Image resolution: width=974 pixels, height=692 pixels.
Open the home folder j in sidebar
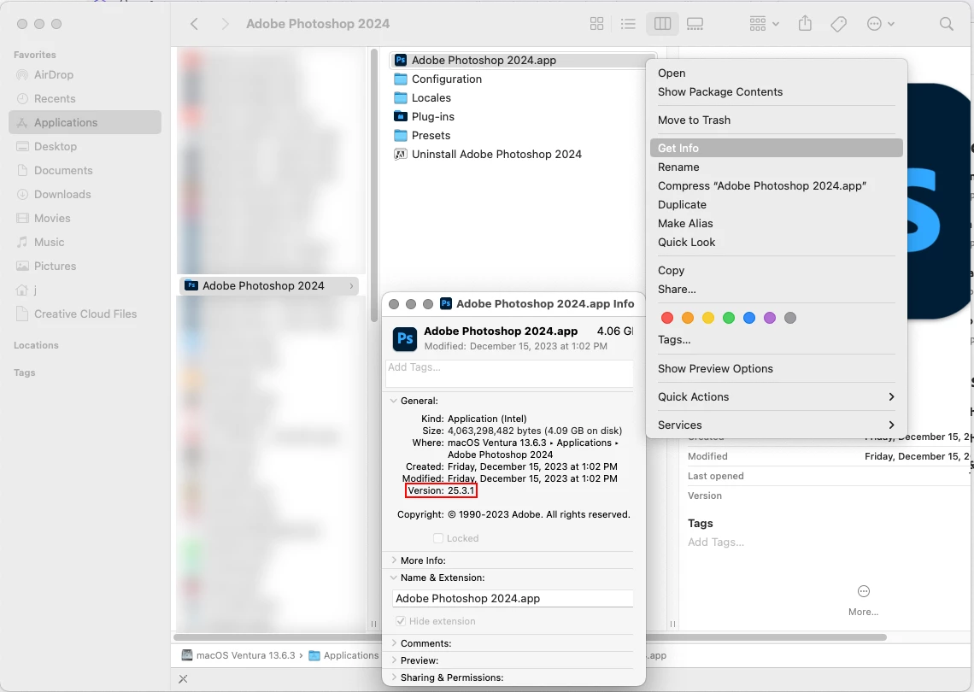85,290
